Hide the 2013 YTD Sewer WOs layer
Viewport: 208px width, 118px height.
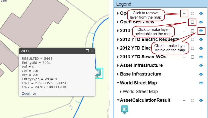[201, 57]
